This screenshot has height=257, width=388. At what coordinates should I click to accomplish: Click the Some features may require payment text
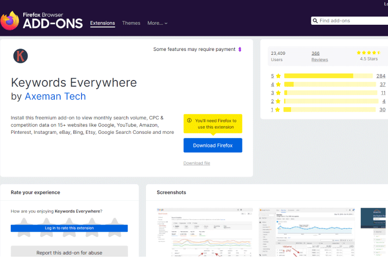(x=194, y=49)
